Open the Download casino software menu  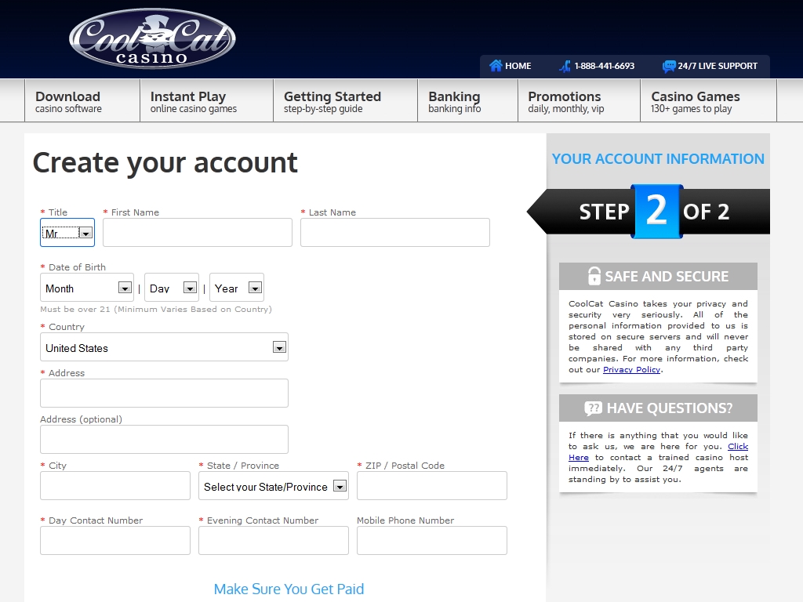point(82,101)
